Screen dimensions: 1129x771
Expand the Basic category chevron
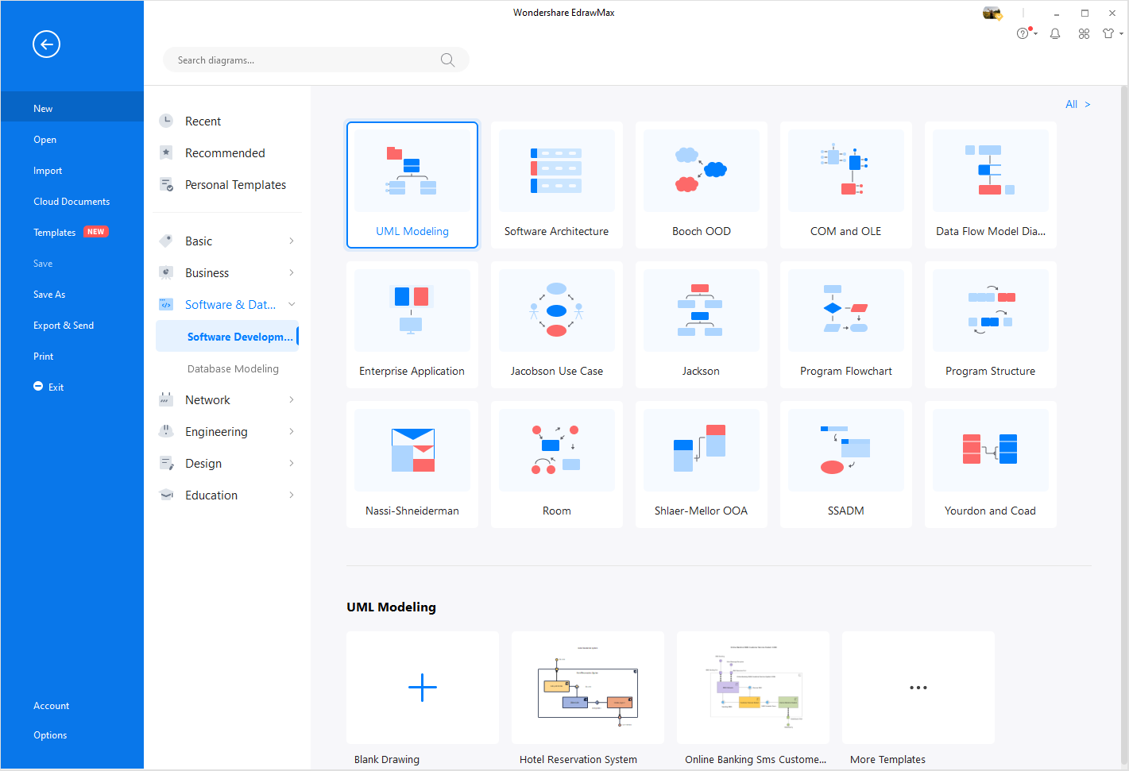click(x=292, y=241)
